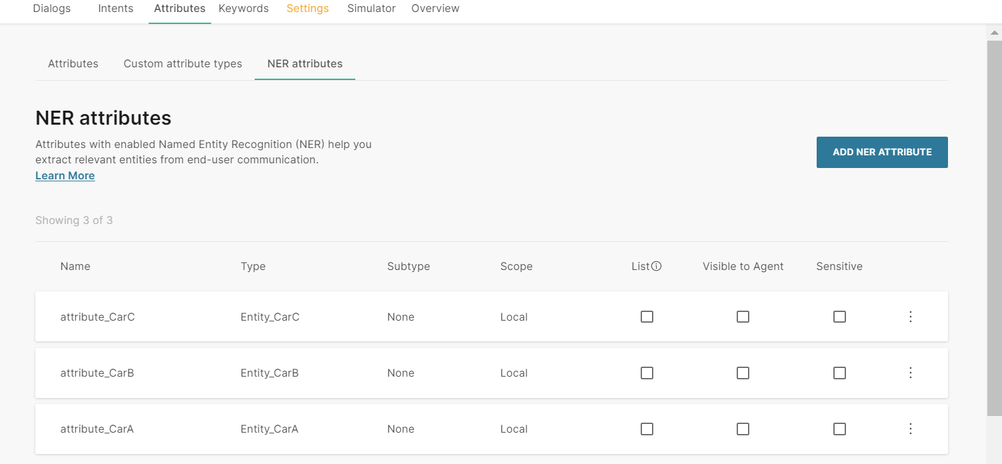The image size is (1002, 464).
Task: Click None subtype in attribute_CarB row
Action: (x=401, y=373)
